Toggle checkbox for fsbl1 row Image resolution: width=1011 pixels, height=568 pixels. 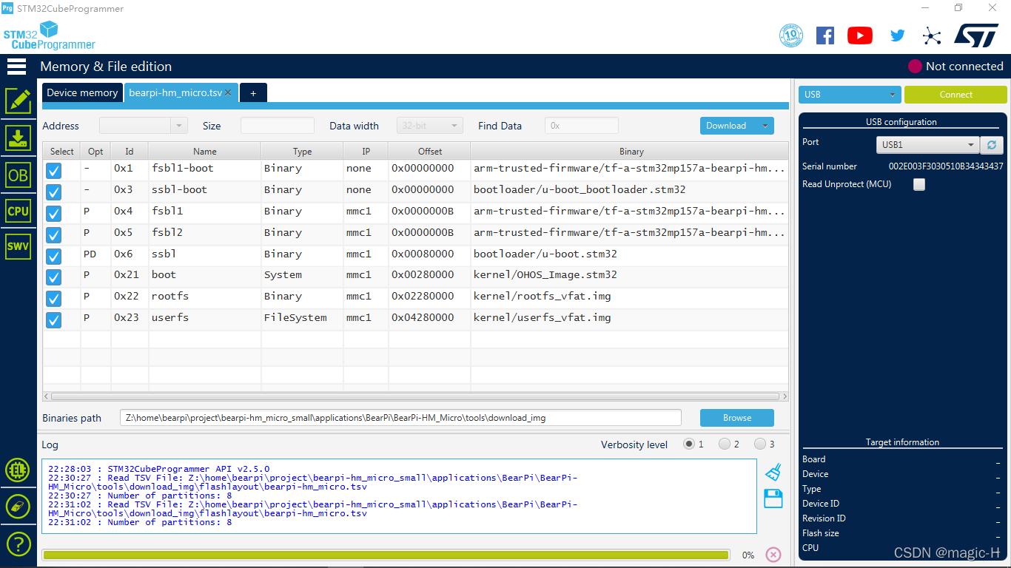click(x=54, y=214)
